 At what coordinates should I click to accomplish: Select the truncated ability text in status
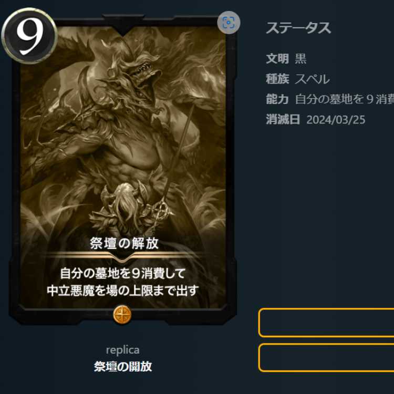coord(345,99)
